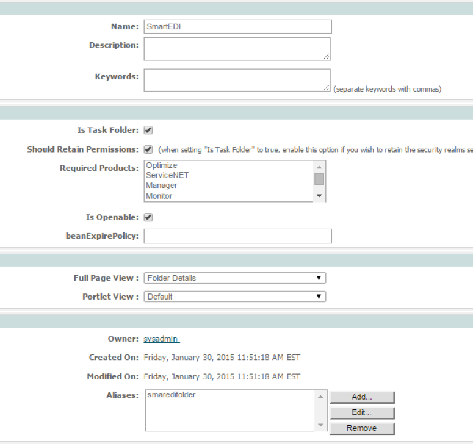This screenshot has height=446, width=473.
Task: Click the Remove alias button
Action: click(362, 428)
